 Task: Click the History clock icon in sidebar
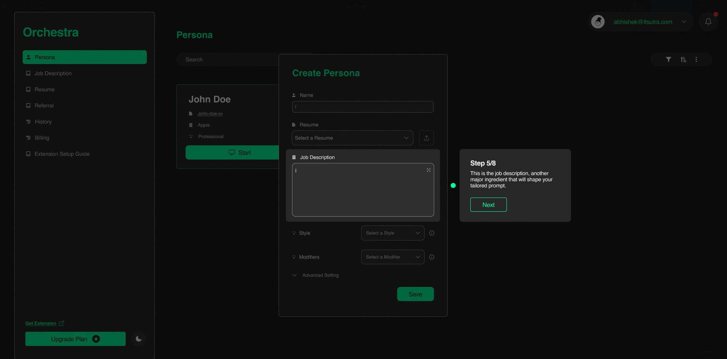[x=28, y=122]
